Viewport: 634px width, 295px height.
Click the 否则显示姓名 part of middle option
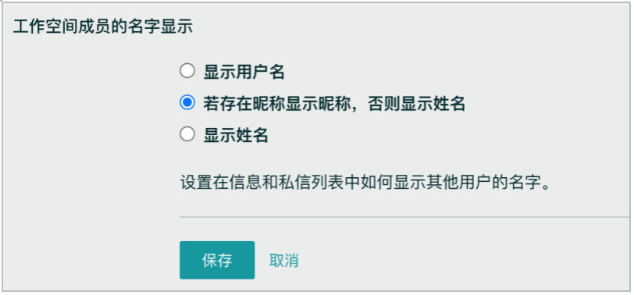416,104
